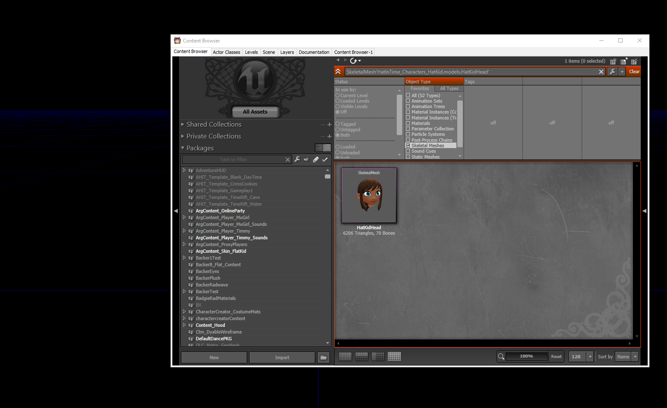Click the checkmark icon in package toolbar
The image size is (667, 408).
[325, 159]
